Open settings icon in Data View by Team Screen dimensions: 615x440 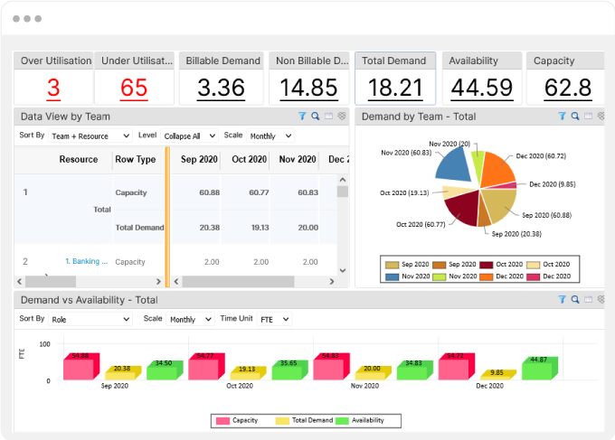coord(342,116)
